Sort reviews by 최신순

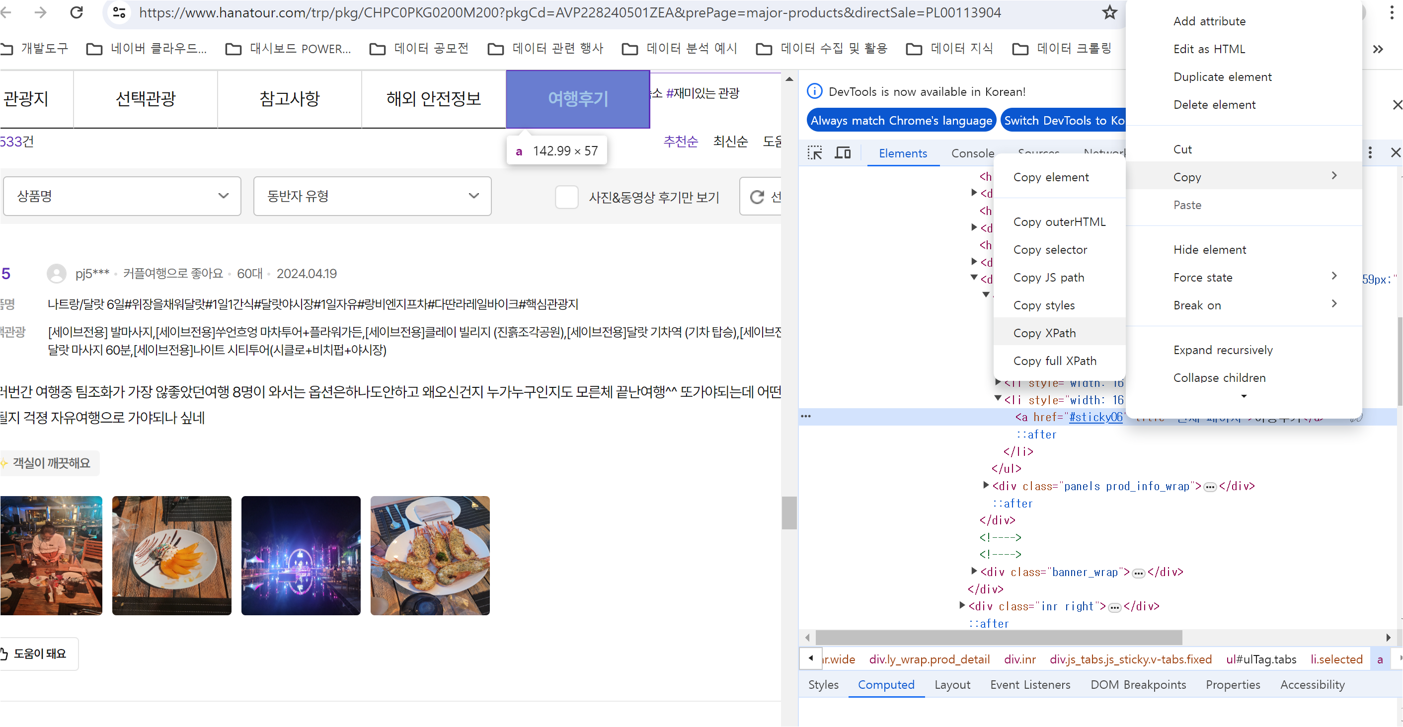(730, 142)
